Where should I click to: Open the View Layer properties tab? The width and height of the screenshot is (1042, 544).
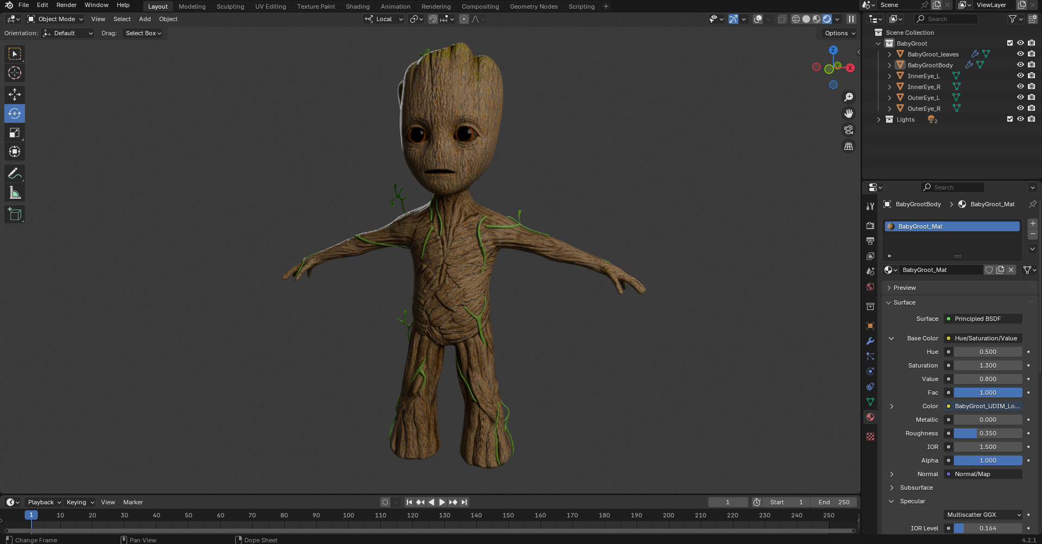point(870,256)
